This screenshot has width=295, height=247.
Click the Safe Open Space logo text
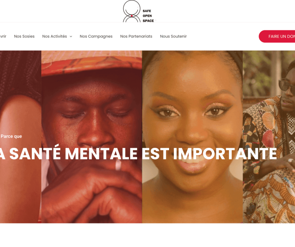click(148, 16)
